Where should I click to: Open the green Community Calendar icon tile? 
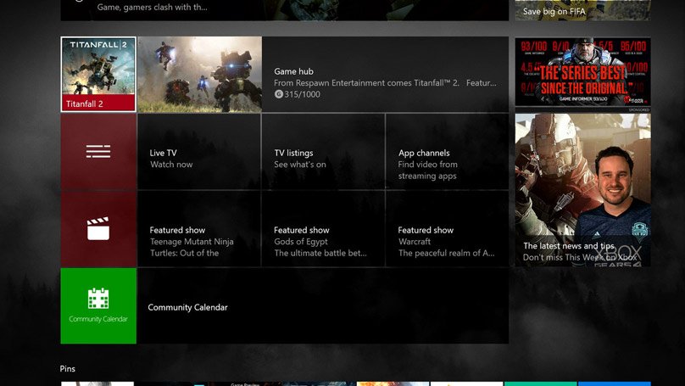98,305
